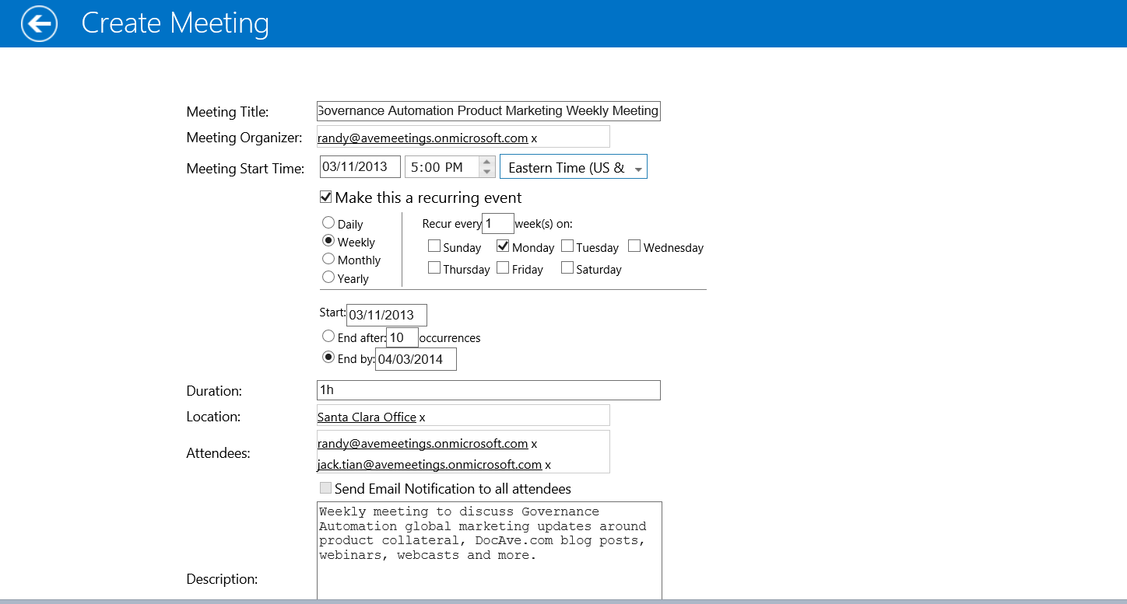Select the Yearly recurrence option
The image size is (1127, 604).
coord(328,278)
